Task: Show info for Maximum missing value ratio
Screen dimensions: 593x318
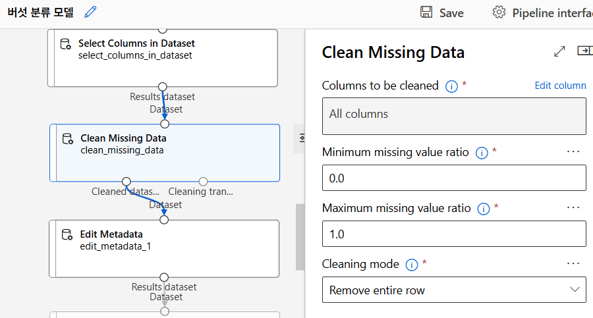Action: tap(484, 209)
